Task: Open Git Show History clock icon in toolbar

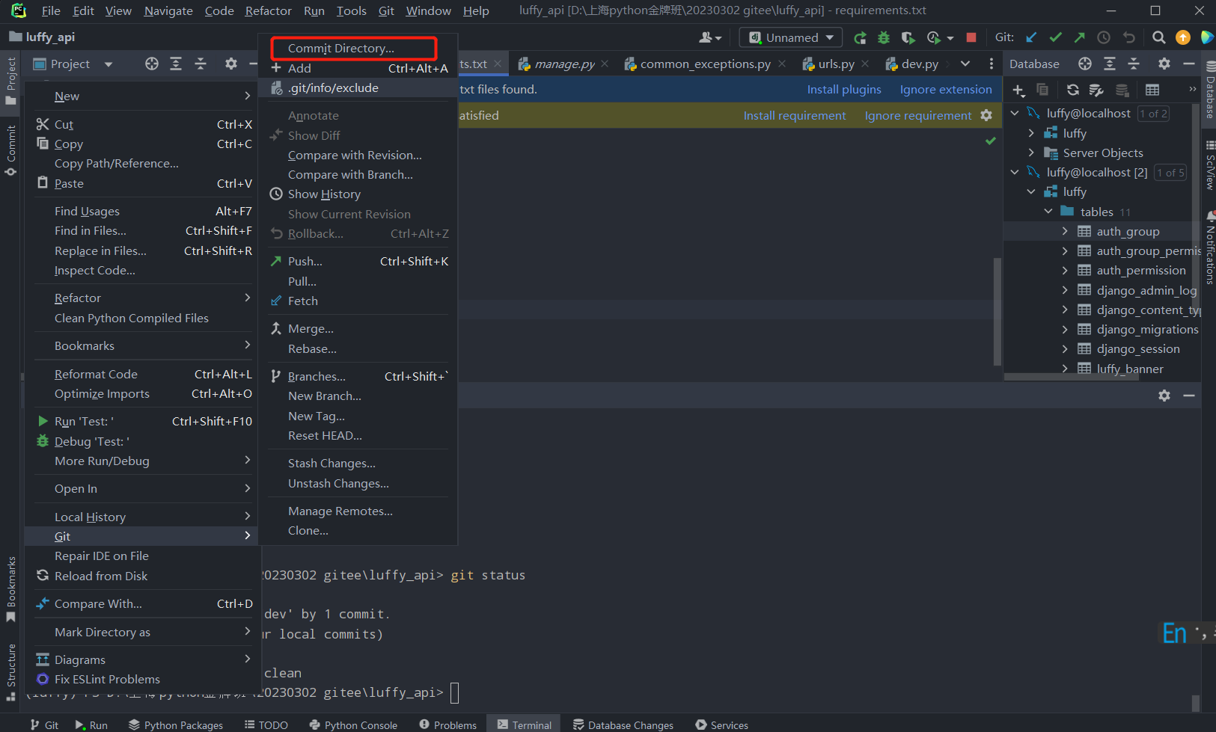Action: pos(1104,37)
